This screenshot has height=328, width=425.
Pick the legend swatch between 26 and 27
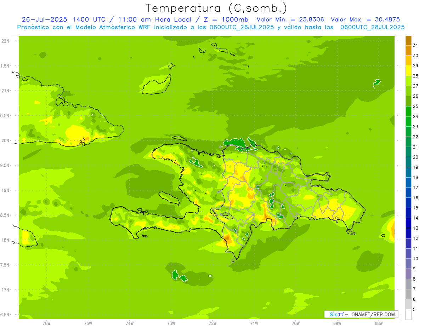[x=408, y=91]
